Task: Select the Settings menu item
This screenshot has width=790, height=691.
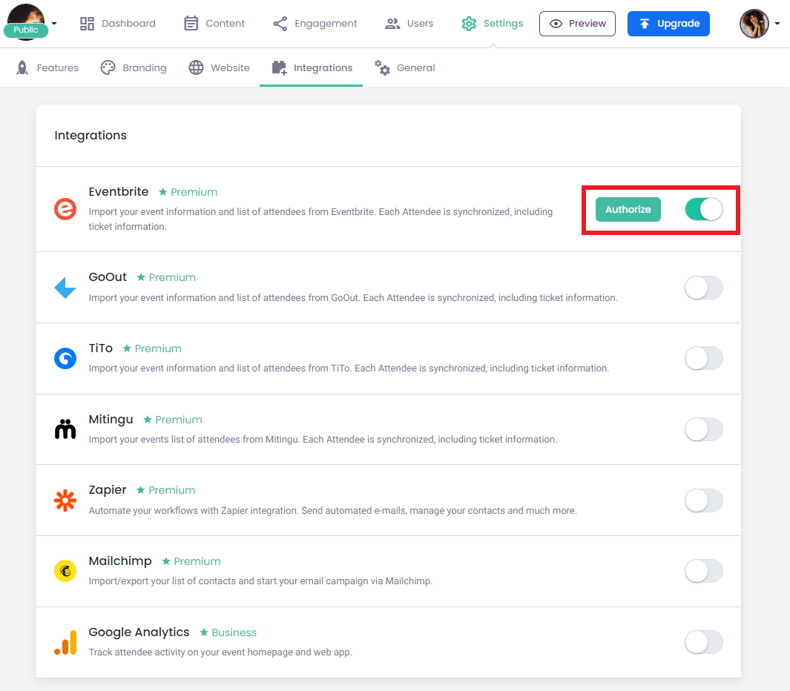Action: point(493,24)
